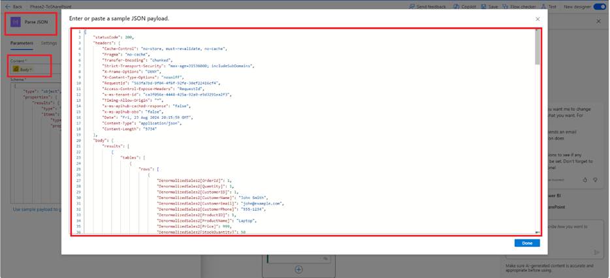The image size is (610, 278).
Task: Click the sample payload vertical scrollbar thumb
Action: pyautogui.click(x=538, y=46)
